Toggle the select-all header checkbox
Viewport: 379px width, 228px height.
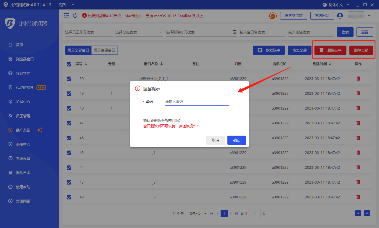69,64
